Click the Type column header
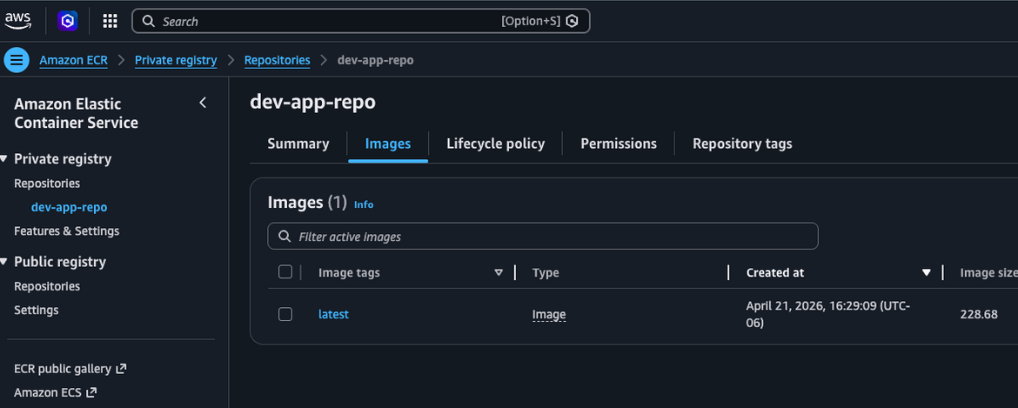The height and width of the screenshot is (408, 1018). 546,272
